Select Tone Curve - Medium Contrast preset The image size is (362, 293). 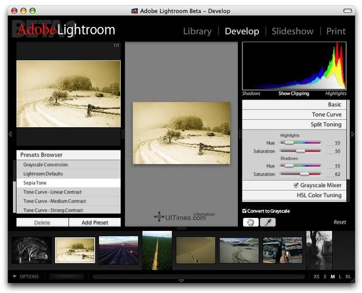coord(69,201)
